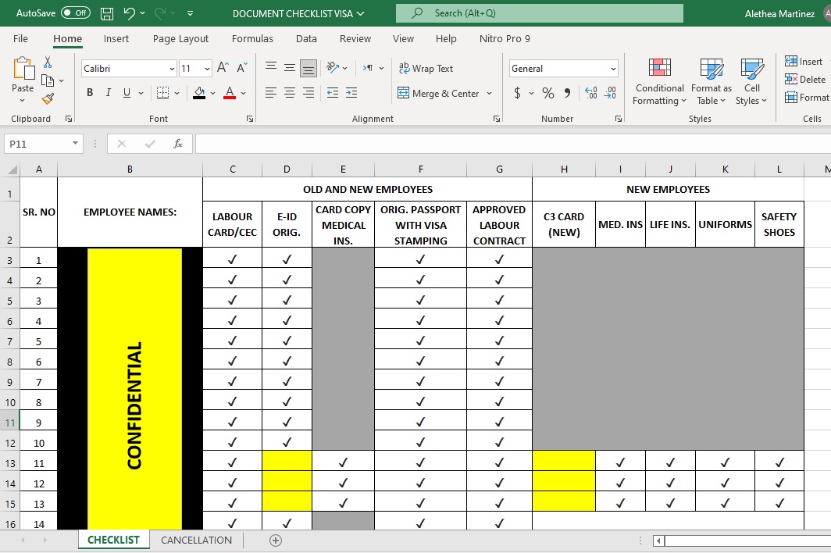Switch to the Insert tab

(x=116, y=39)
